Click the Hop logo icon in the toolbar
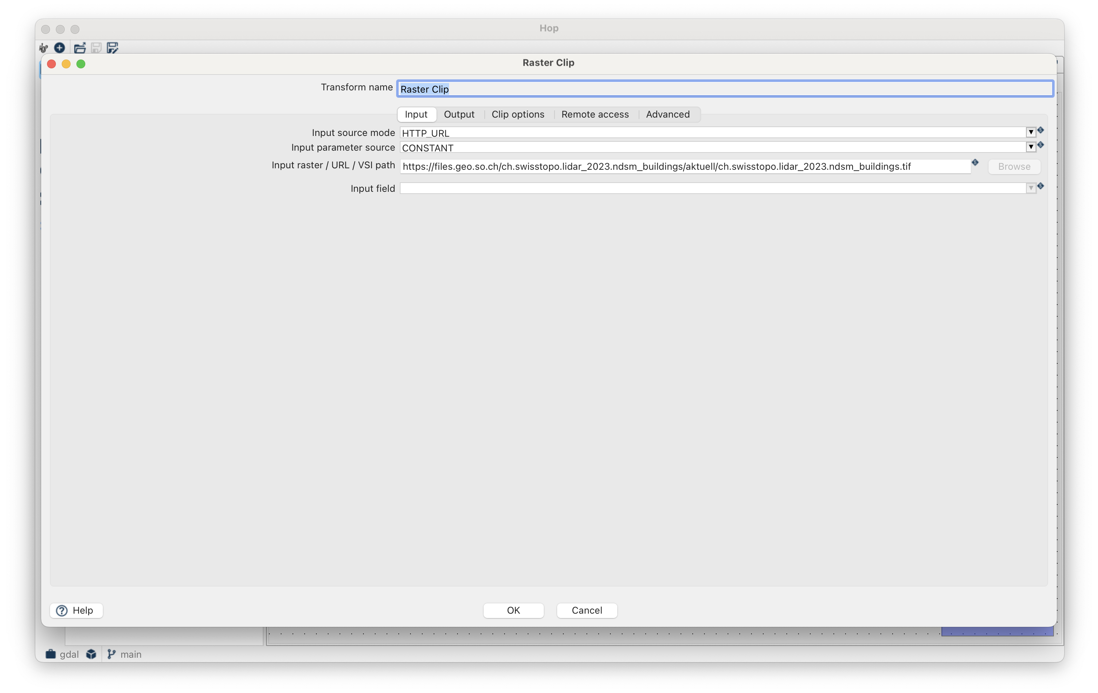This screenshot has height=693, width=1098. [x=44, y=48]
